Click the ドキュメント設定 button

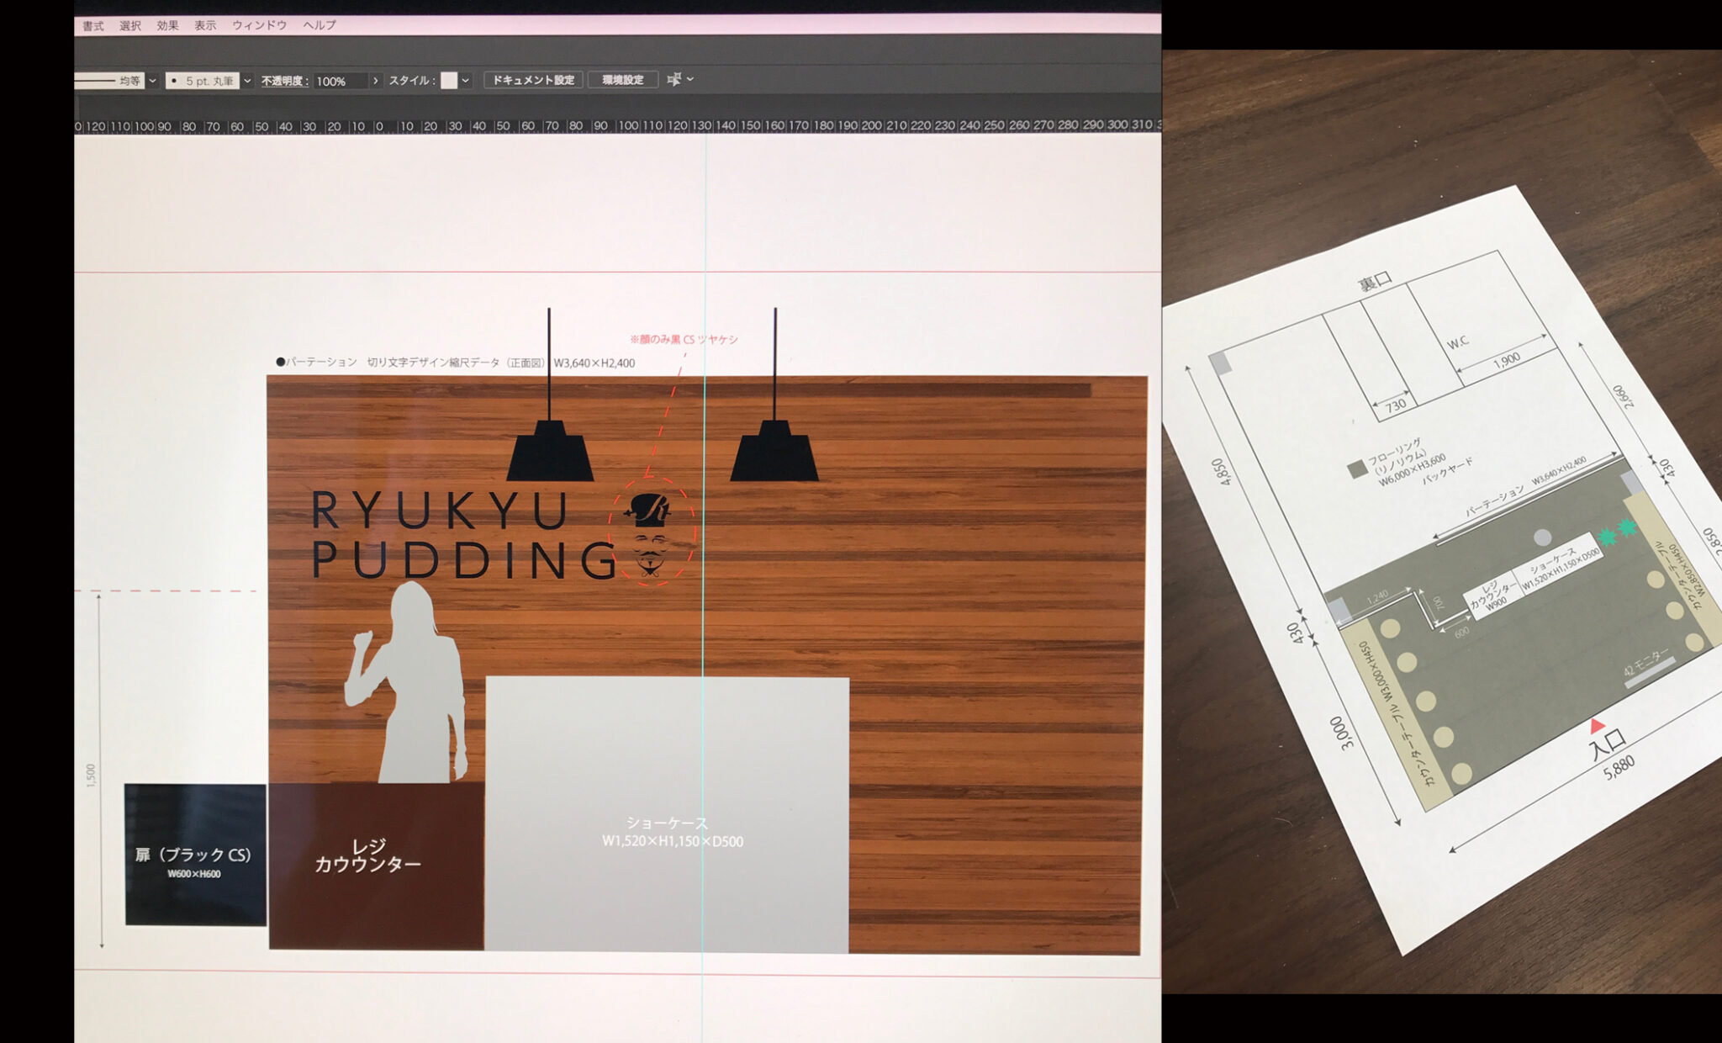(533, 80)
